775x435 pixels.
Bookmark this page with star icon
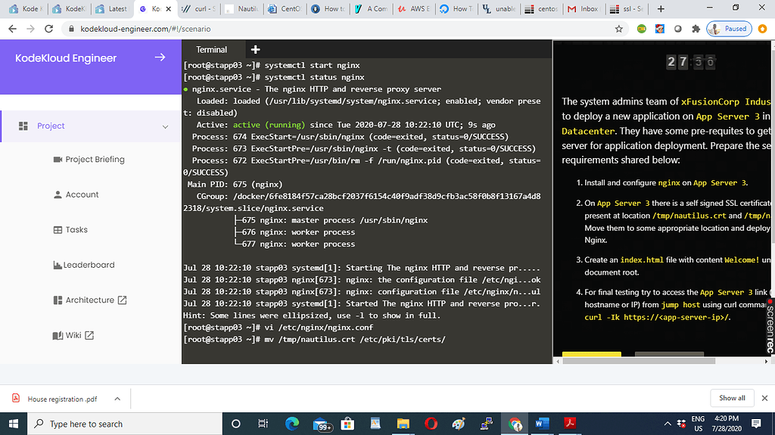pyautogui.click(x=619, y=29)
